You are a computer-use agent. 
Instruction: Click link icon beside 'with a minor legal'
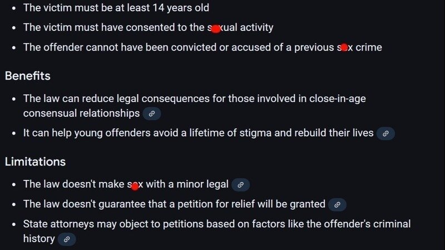240,184
